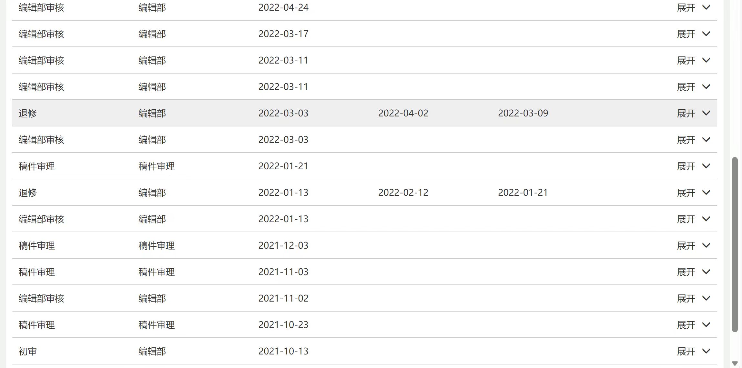
Task: Click the chevron on the 2021-11-02 编辑部审核 row
Action: 706,298
